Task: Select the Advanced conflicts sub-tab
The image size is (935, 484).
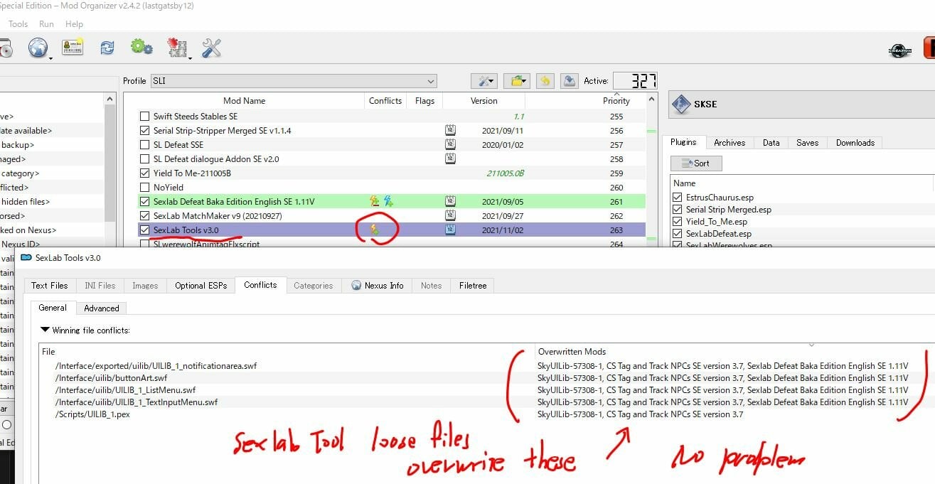Action: point(102,308)
